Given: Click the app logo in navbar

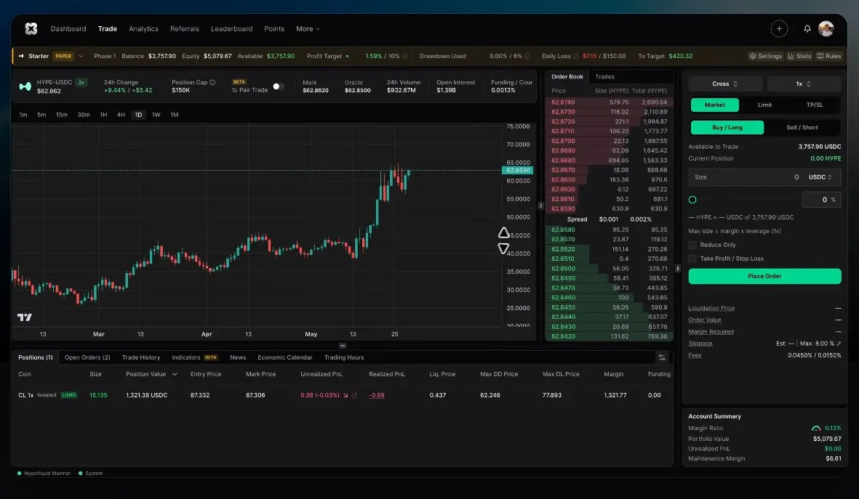Looking at the screenshot, I should coord(31,28).
